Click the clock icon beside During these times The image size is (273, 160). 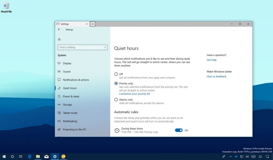(117, 130)
